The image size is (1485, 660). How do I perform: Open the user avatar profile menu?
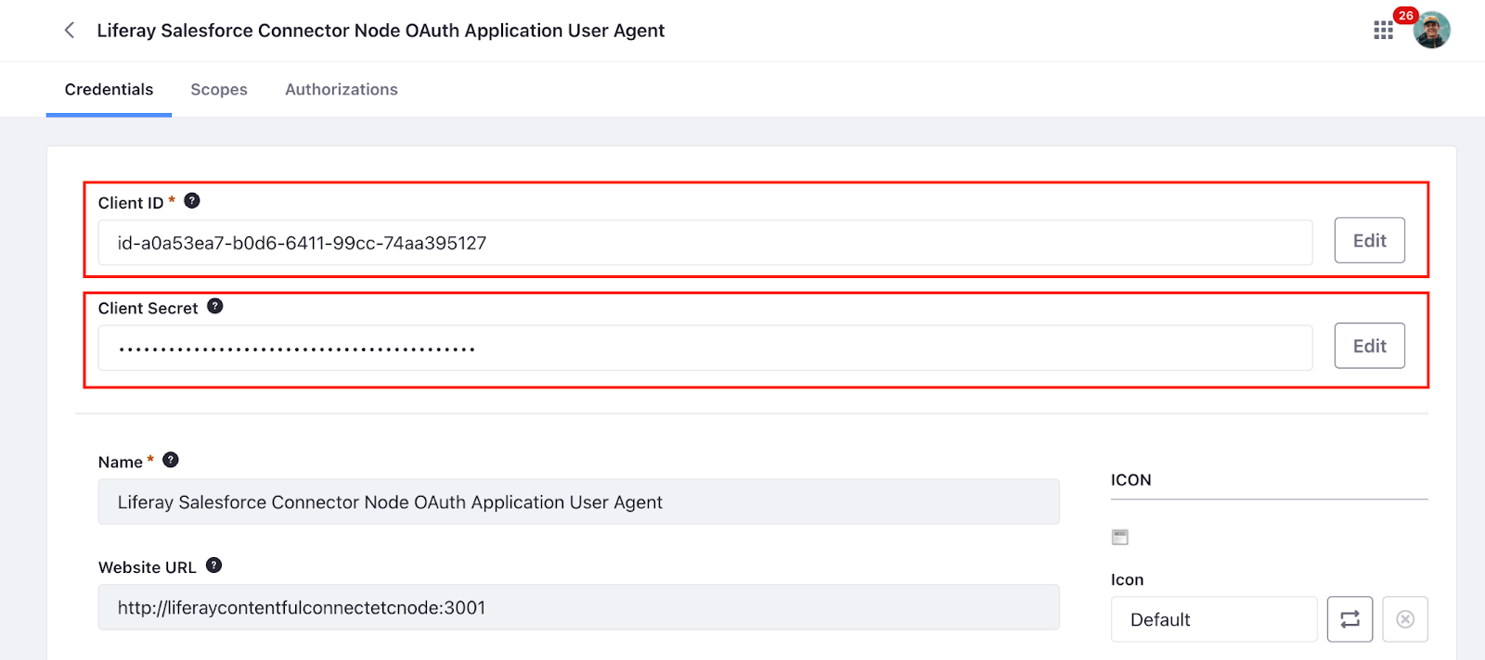pos(1431,31)
